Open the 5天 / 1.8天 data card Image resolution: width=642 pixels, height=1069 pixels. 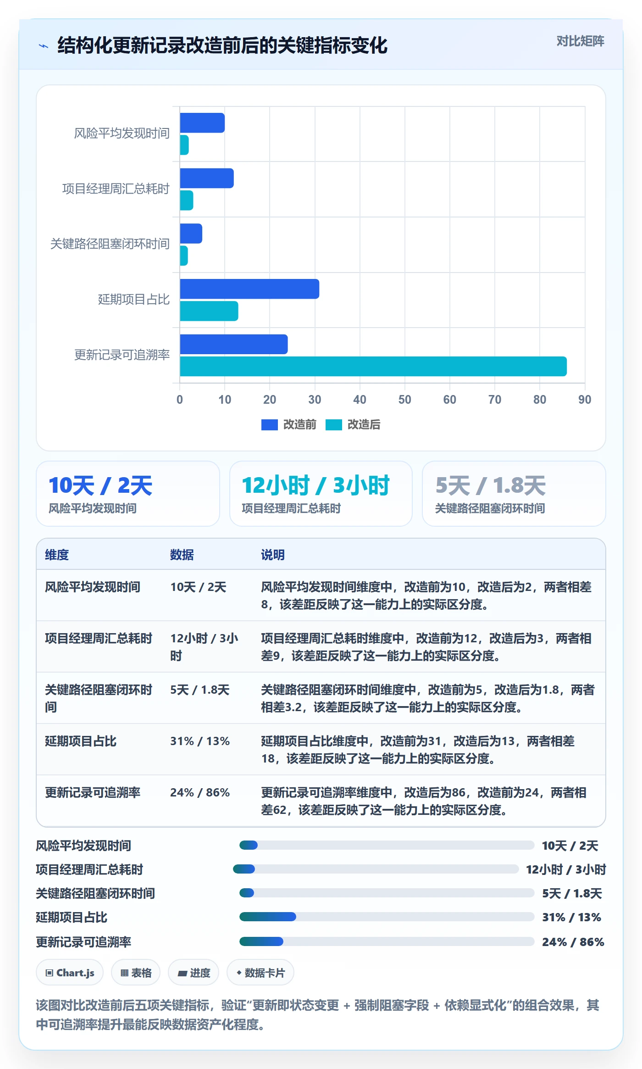tap(514, 494)
